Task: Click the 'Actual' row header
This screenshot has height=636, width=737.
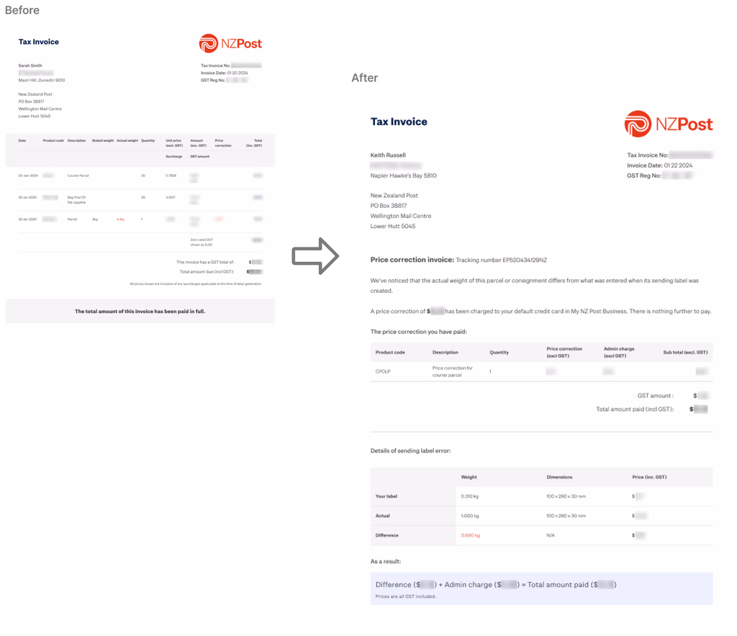Action: click(x=383, y=516)
